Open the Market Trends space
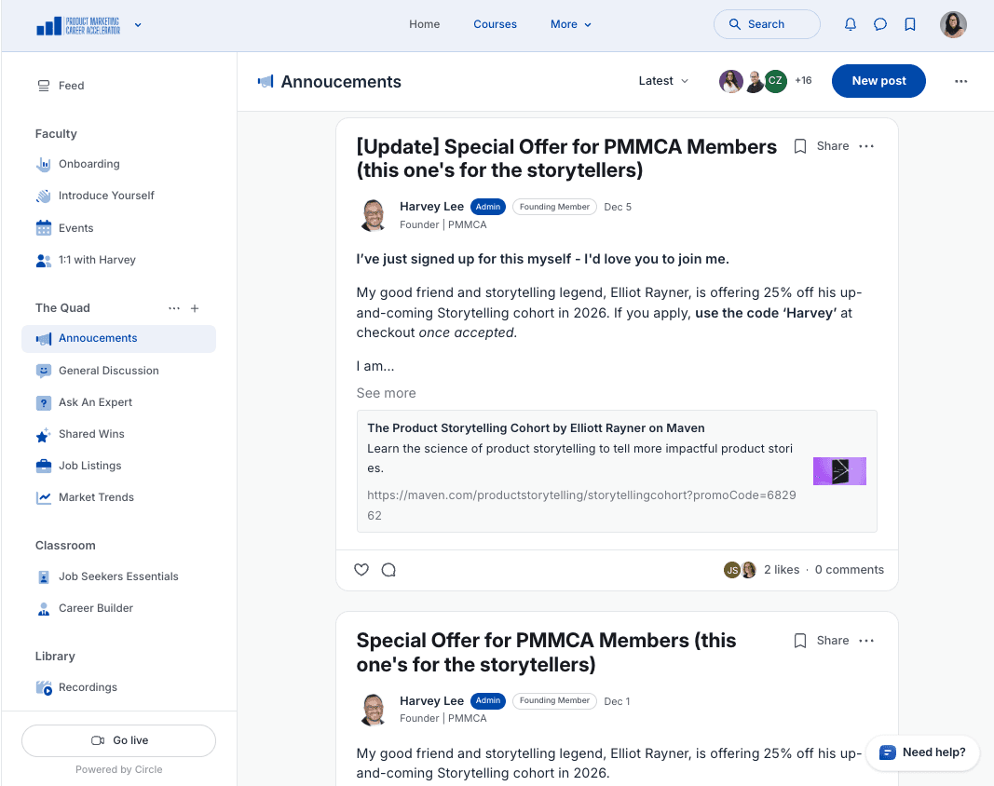Viewport: 994px width, 786px height. pyautogui.click(x=118, y=497)
